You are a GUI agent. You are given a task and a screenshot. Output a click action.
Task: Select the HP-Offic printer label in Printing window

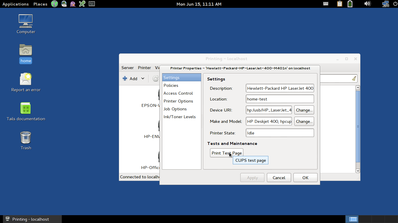[x=150, y=168]
